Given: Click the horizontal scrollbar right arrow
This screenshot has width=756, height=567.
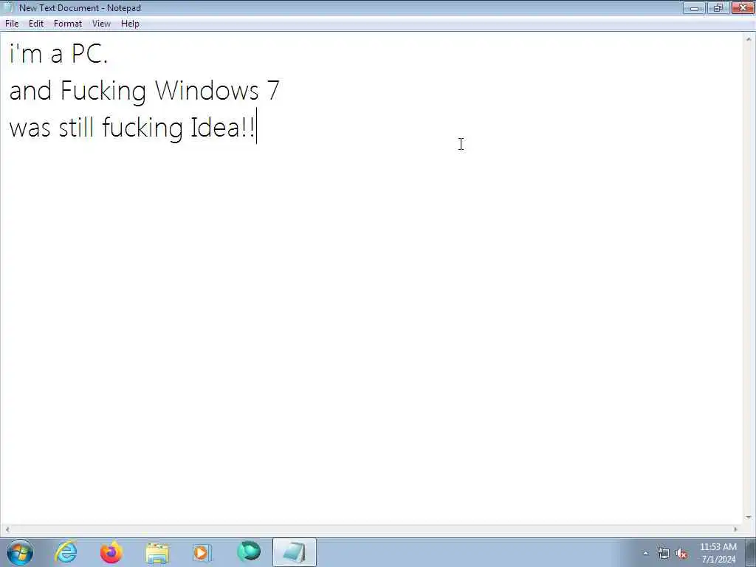Looking at the screenshot, I should 735,529.
